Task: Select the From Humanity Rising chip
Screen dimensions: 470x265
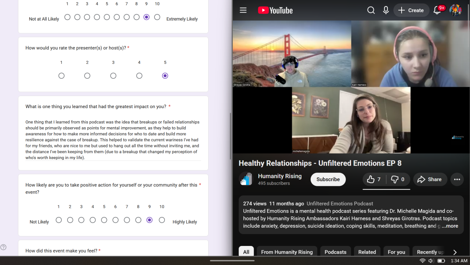Action: tap(287, 252)
